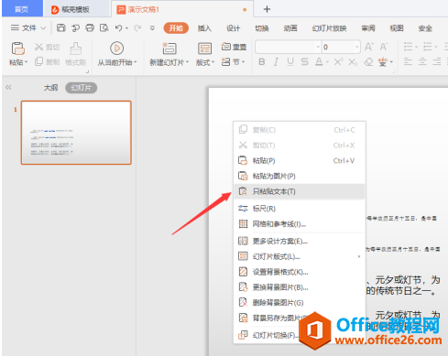Image resolution: width=448 pixels, height=356 pixels.
Task: Choose 只粘贴文本(T) from context menu
Action: (300, 191)
